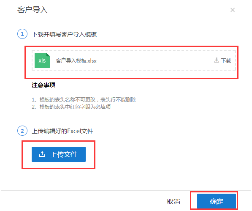
Task: Click the 上传文件 label text inside blue button
Action: (64, 154)
